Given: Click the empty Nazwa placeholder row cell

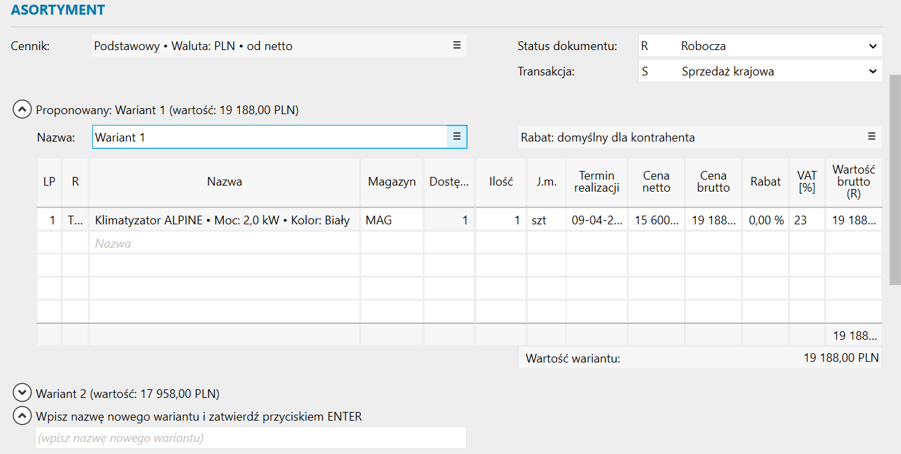Looking at the screenshot, I should click(x=224, y=244).
